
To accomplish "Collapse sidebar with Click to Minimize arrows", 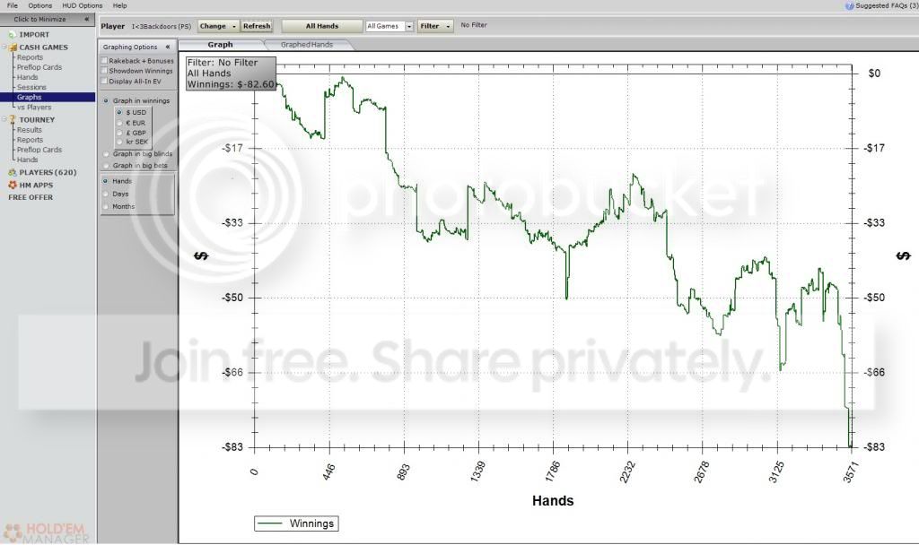I will pos(87,20).
